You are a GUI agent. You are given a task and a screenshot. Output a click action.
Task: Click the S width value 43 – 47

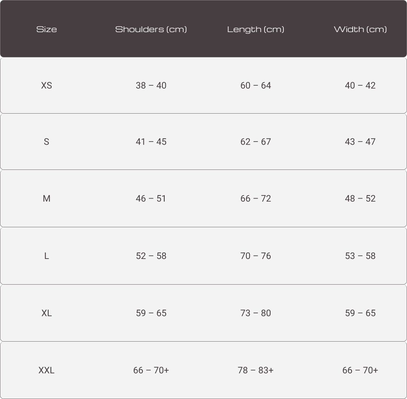point(360,142)
